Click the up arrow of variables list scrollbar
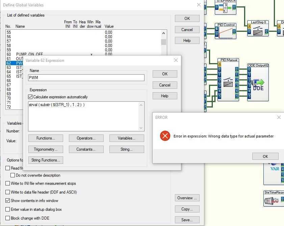The width and height of the screenshot is (284, 226). click(163, 33)
